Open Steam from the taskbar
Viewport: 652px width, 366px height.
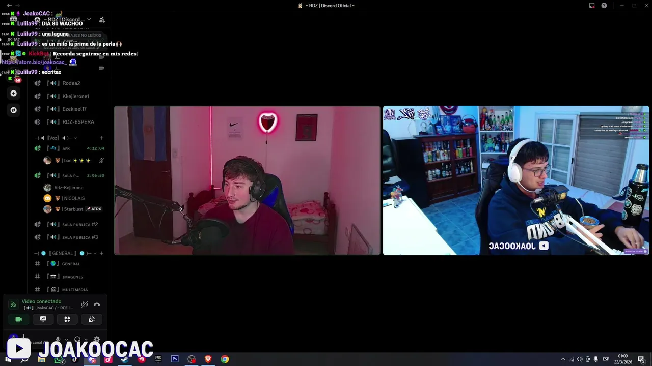(125, 359)
